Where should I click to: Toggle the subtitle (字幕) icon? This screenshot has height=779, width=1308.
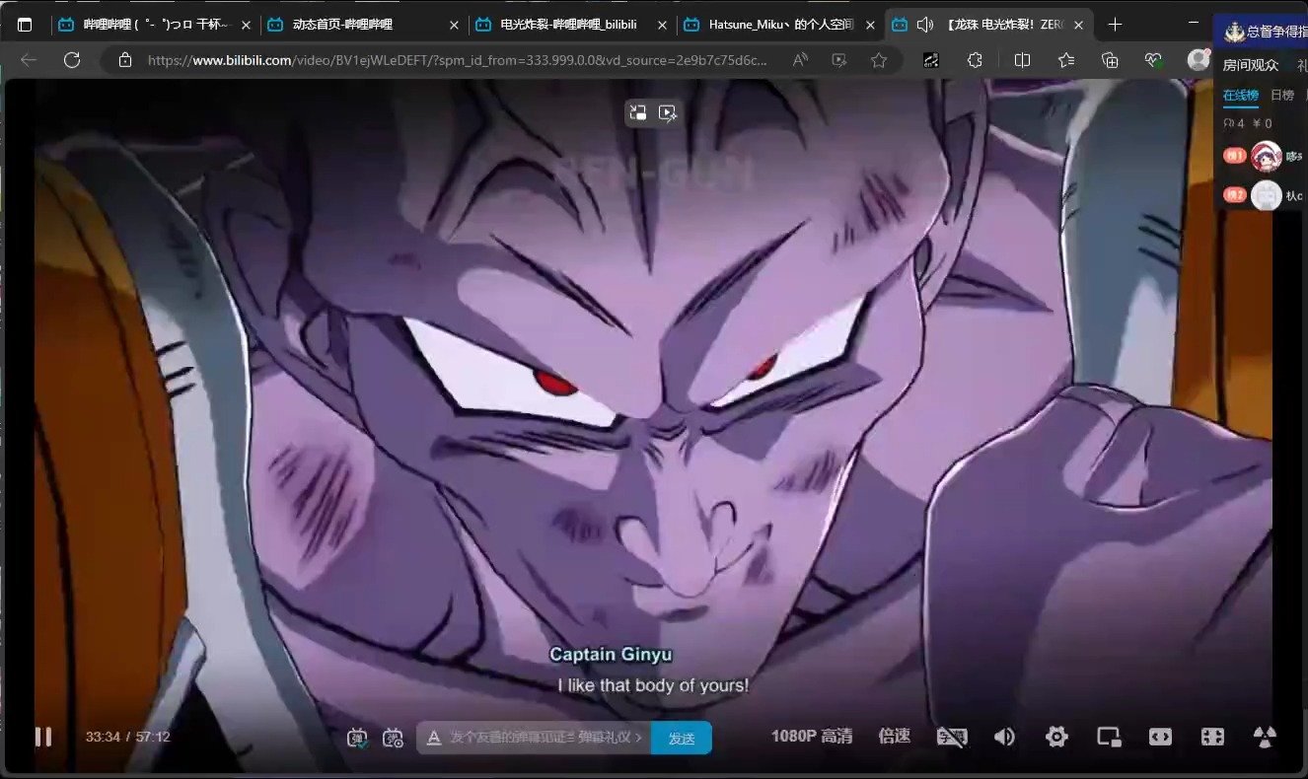tap(951, 737)
